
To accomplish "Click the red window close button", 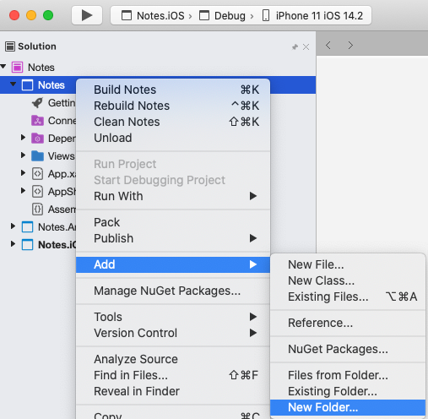I will coord(14,15).
